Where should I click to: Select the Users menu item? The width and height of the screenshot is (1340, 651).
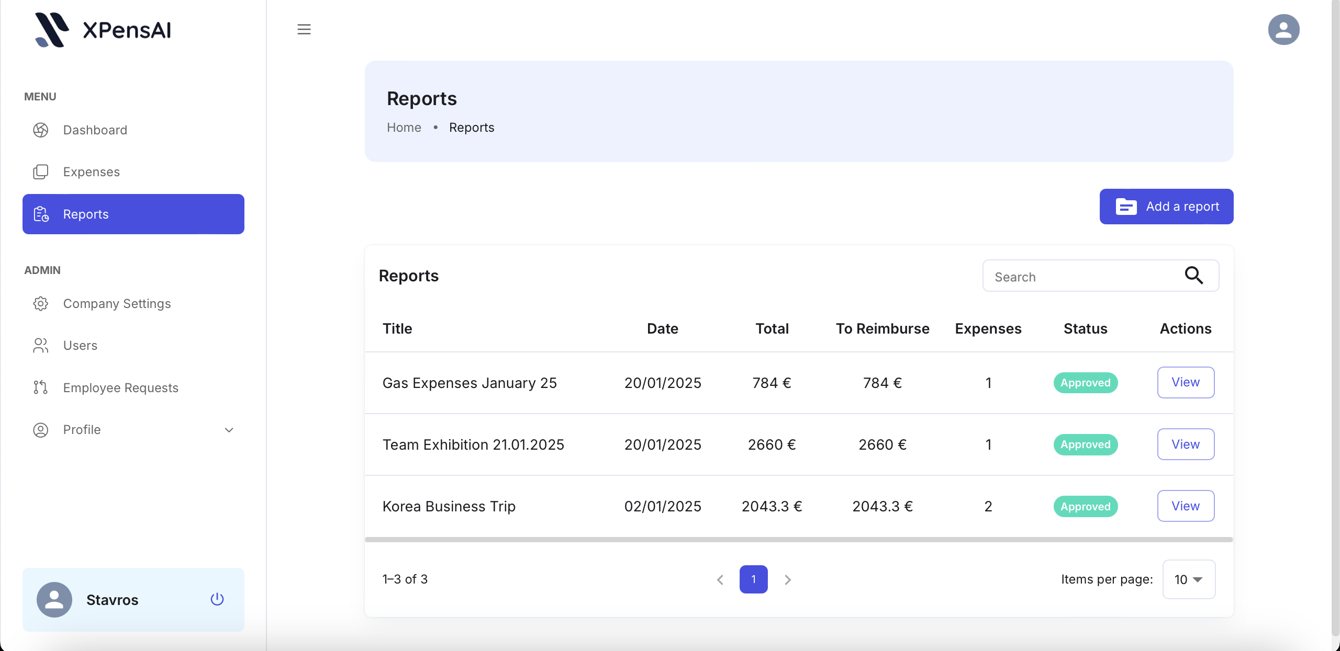tap(80, 346)
